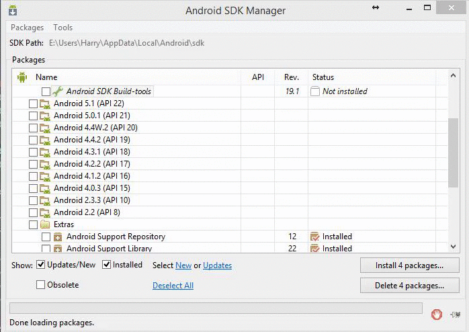Click the wrench icon beside Android SDK Build-tools

pyautogui.click(x=57, y=91)
